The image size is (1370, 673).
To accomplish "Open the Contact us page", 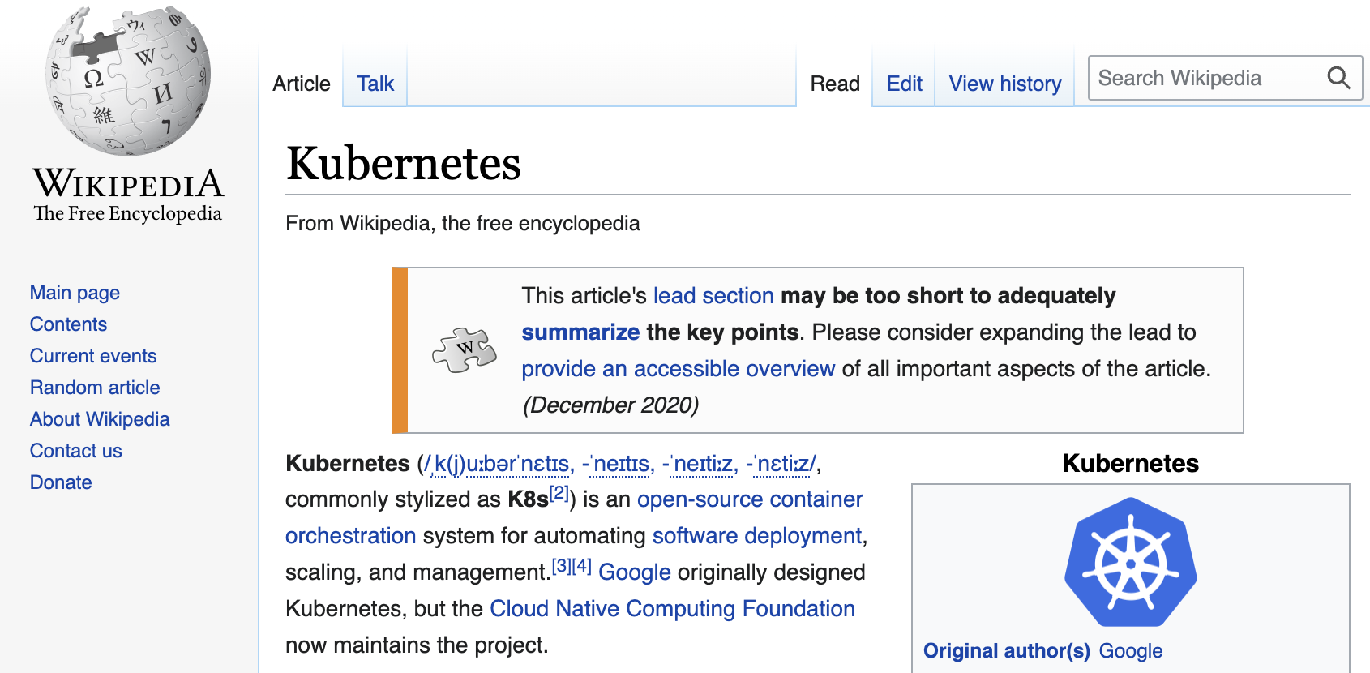I will [x=75, y=450].
